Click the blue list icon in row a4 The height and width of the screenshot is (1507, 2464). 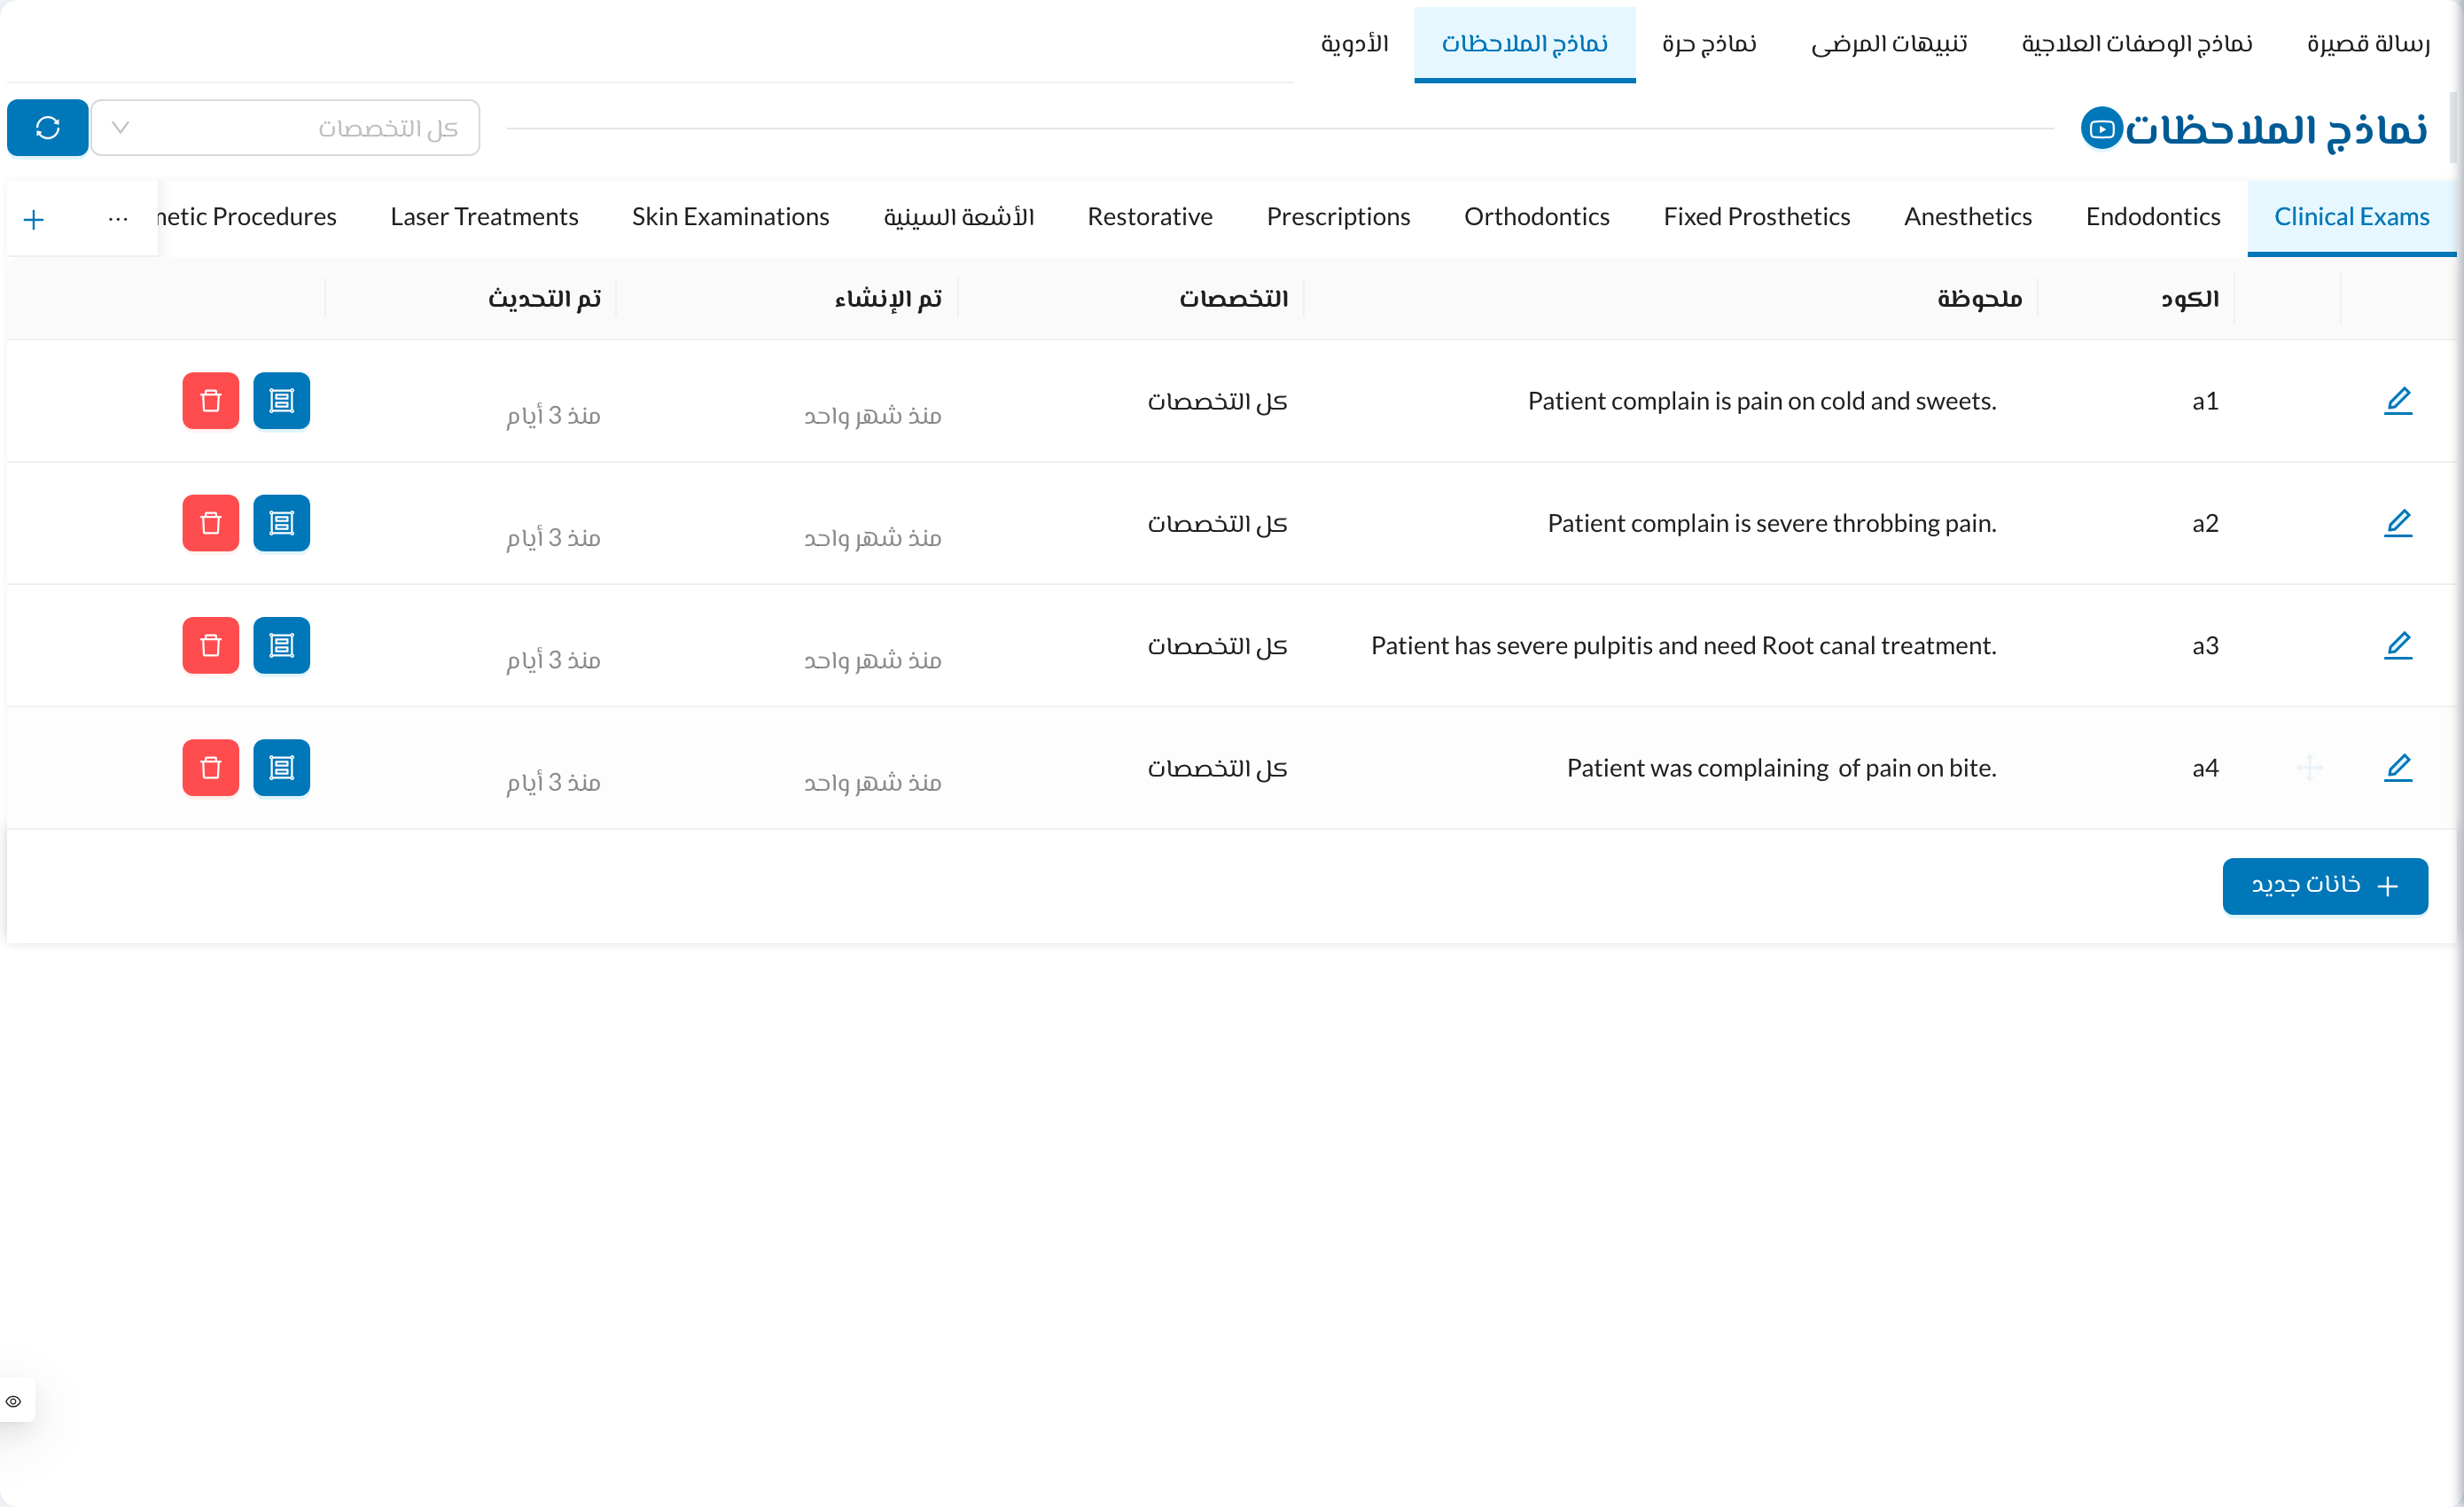282,768
